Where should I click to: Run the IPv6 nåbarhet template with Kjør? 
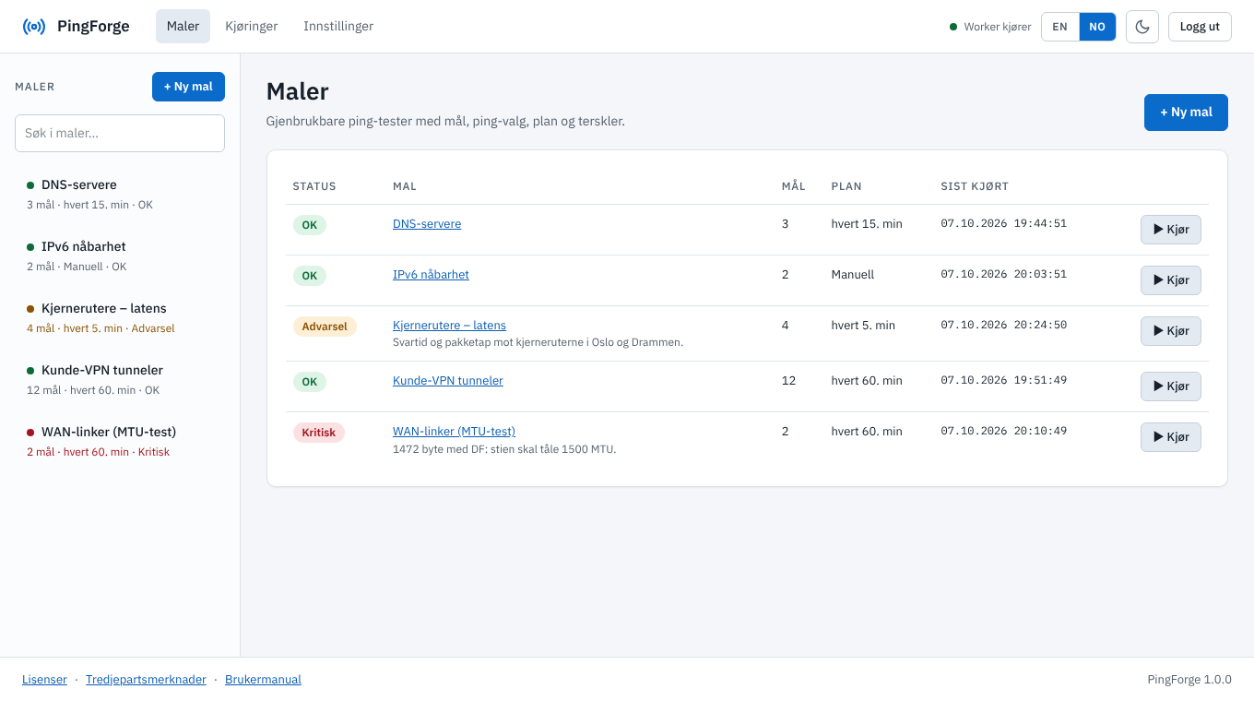pos(1171,280)
